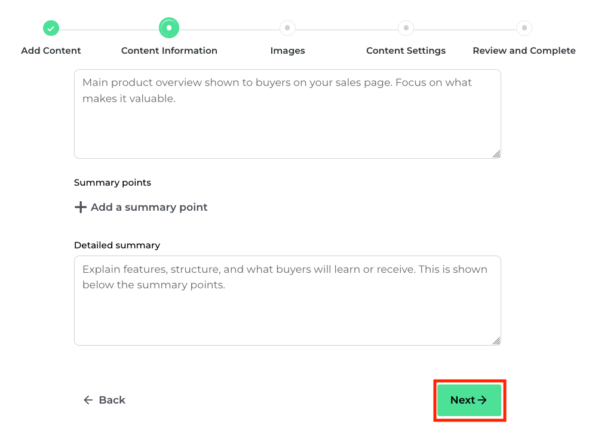
Task: Click the left arrow icon beside Back
Action: (88, 400)
